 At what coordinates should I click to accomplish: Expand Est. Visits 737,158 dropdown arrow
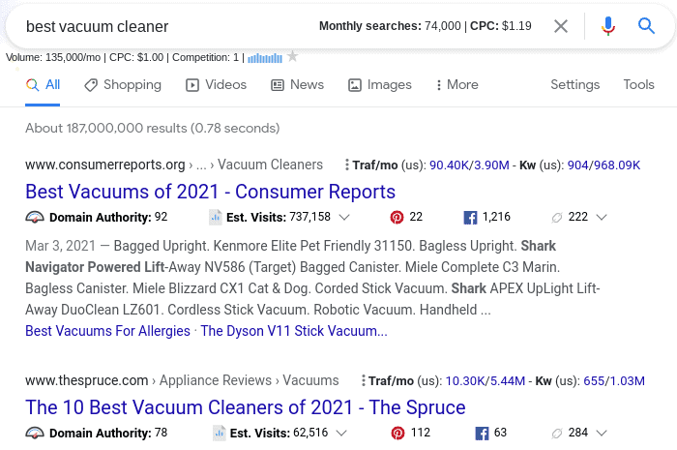pos(344,217)
